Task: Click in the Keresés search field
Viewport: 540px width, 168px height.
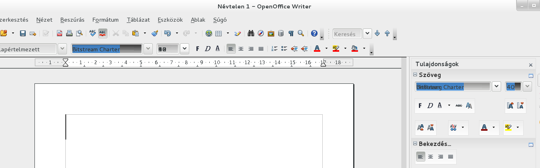Action: click(347, 34)
